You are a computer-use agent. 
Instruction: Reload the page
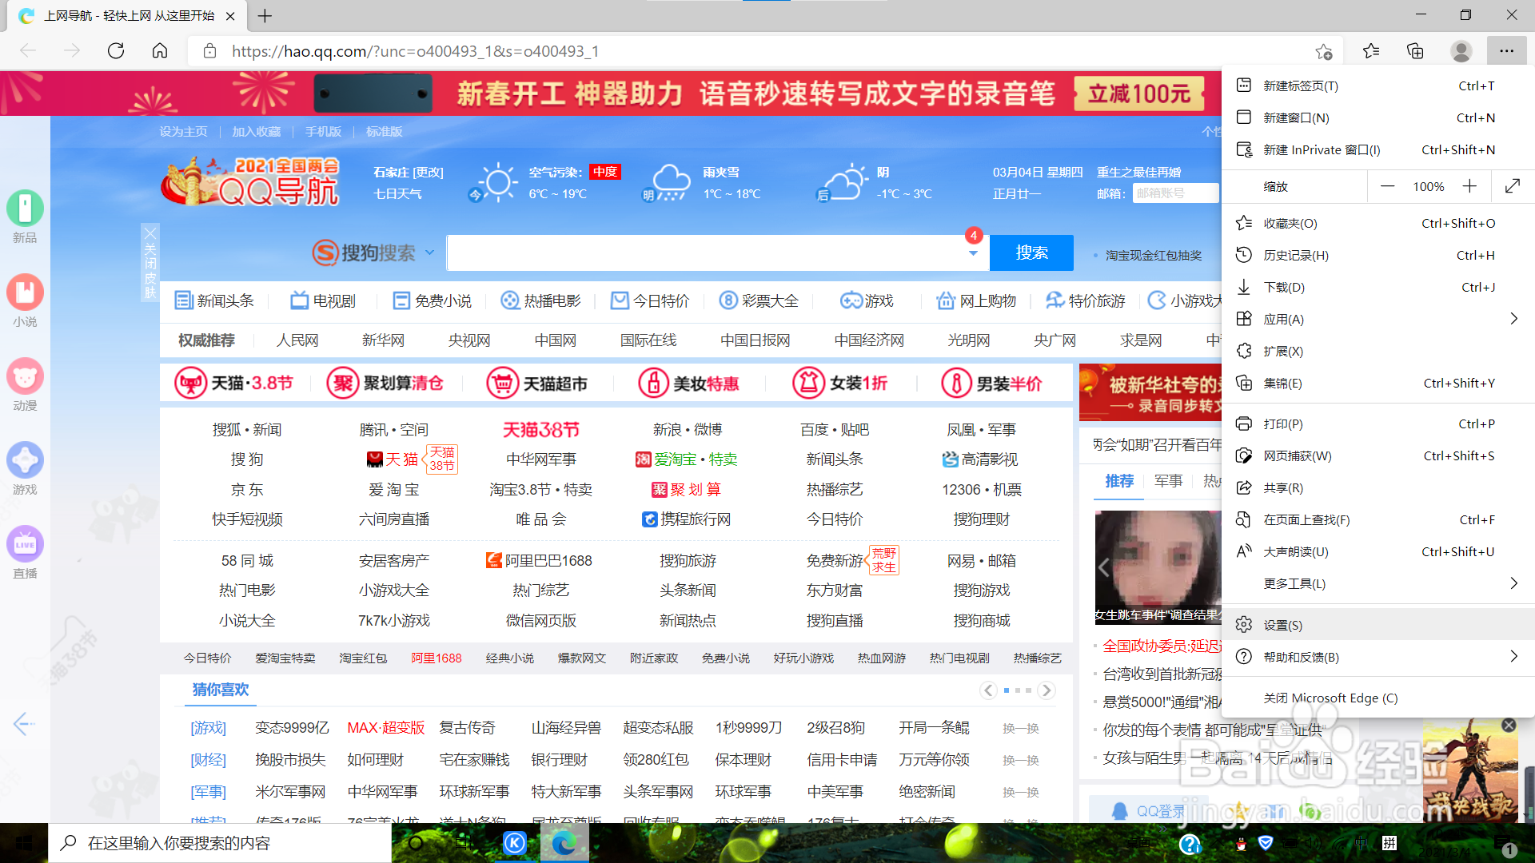point(116,51)
